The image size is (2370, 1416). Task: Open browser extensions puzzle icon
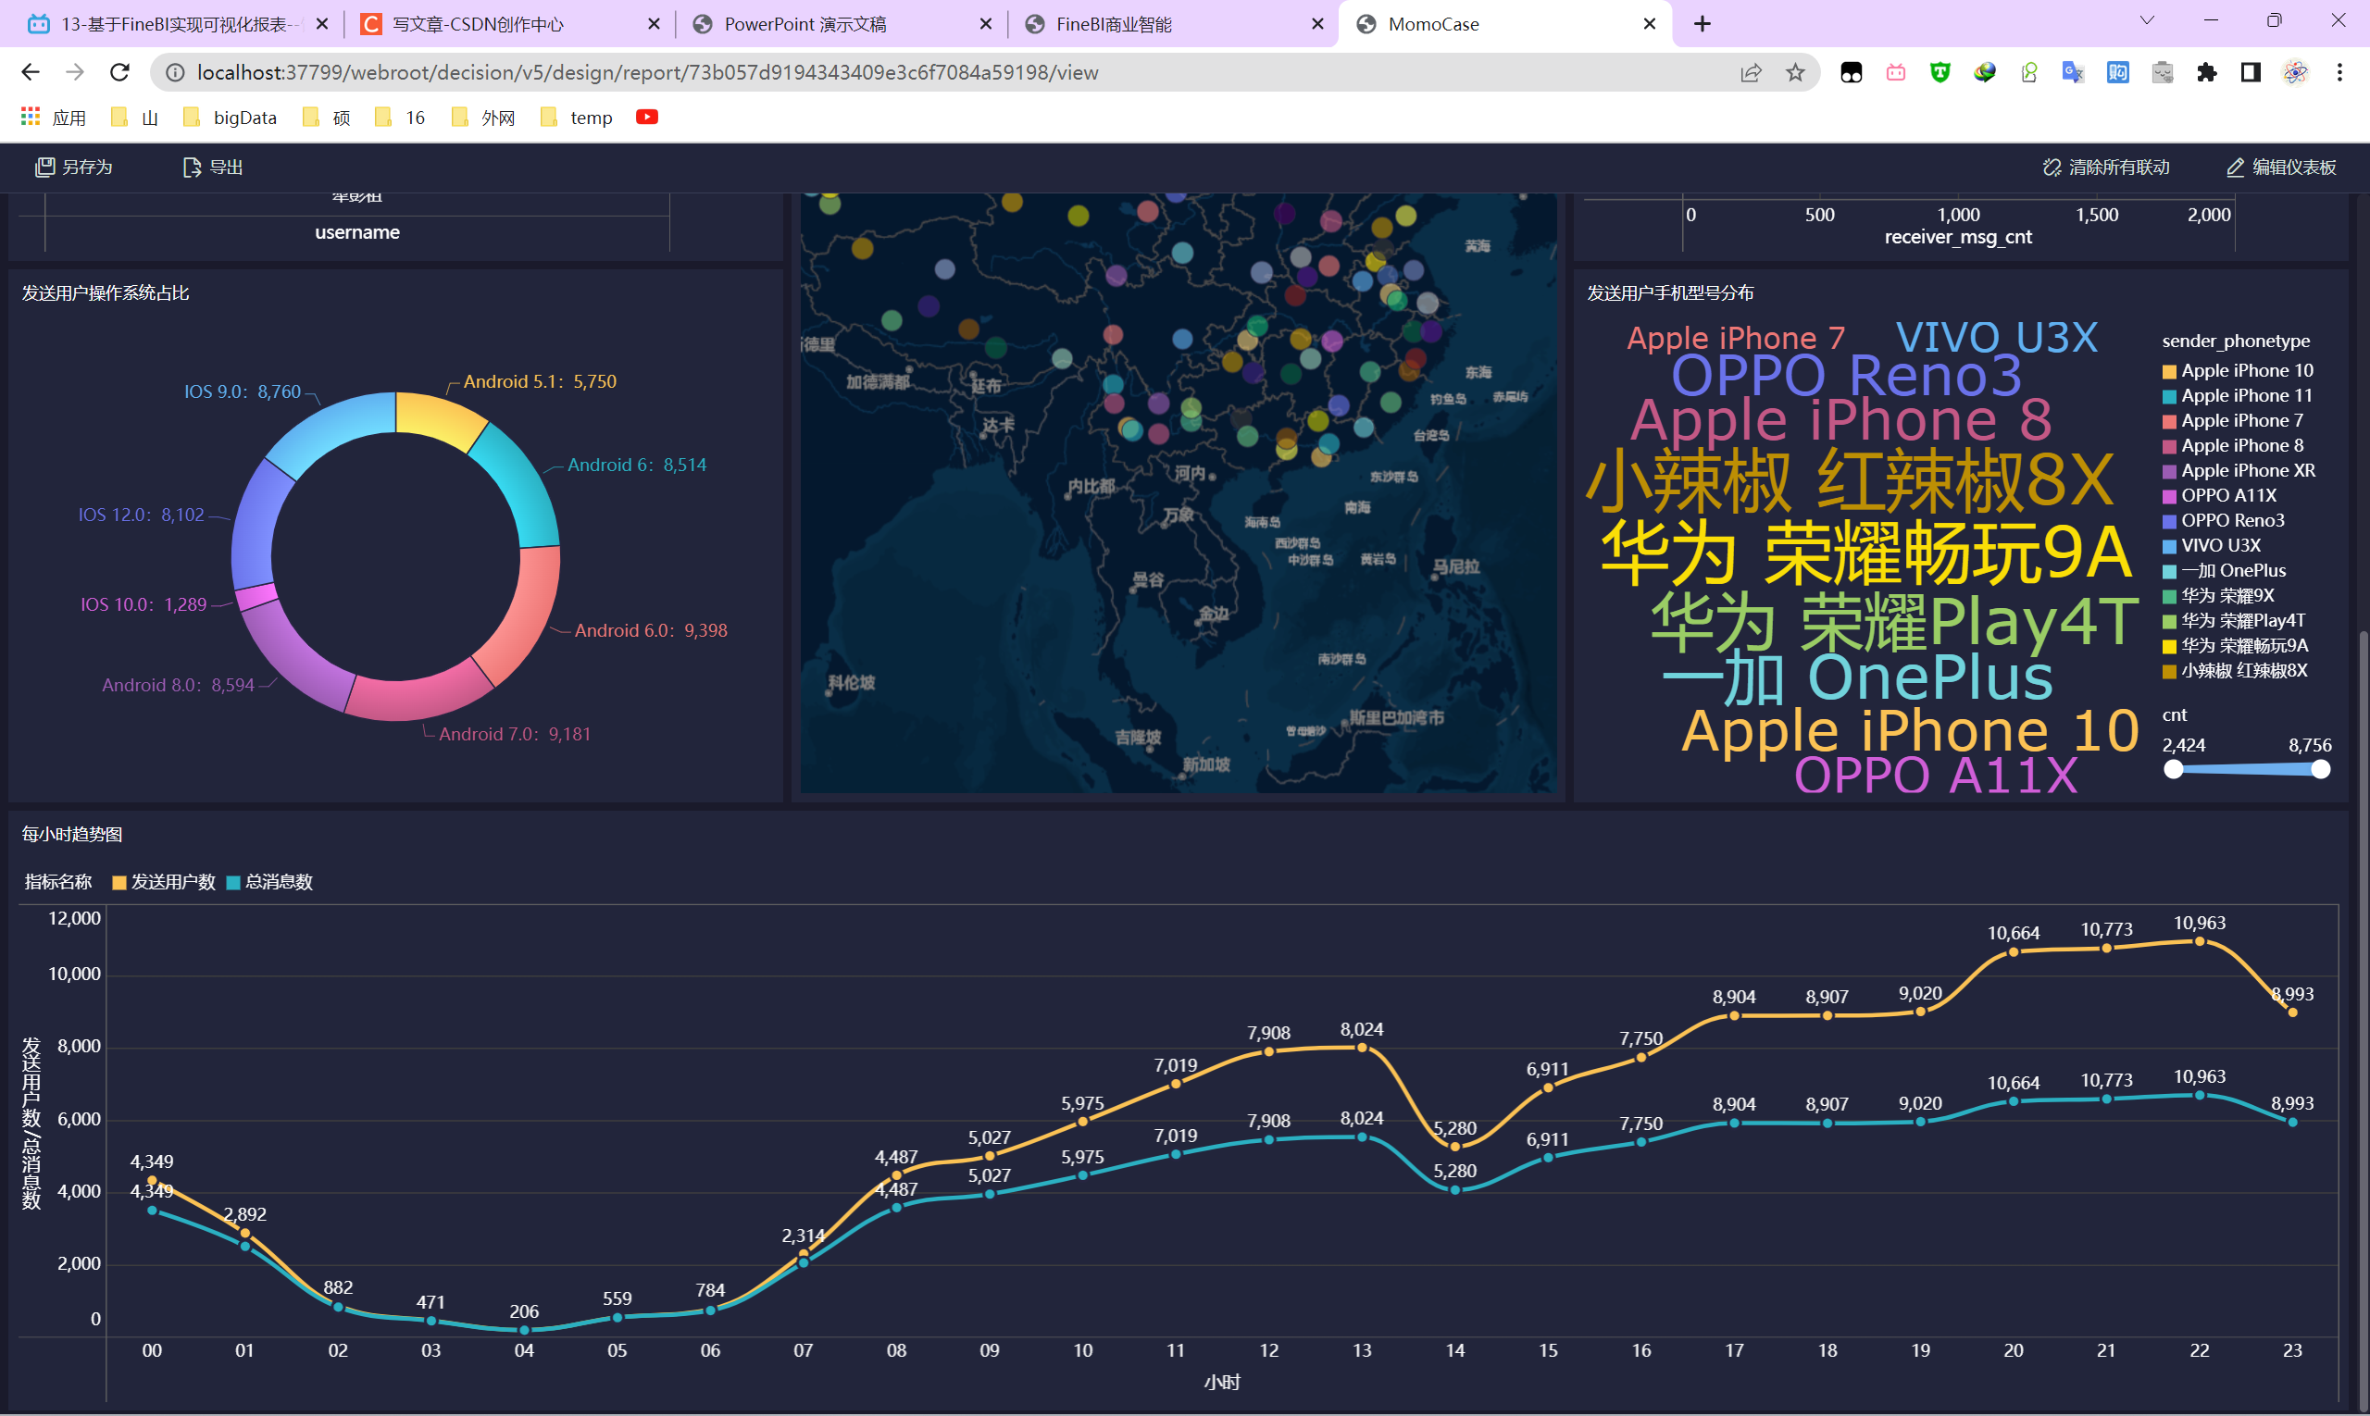[2206, 72]
